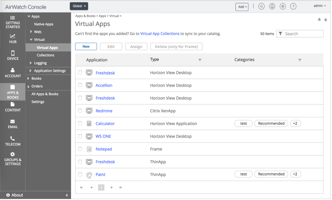Click the desktop icon beside WS ONE
The image size is (332, 200).
(89, 136)
